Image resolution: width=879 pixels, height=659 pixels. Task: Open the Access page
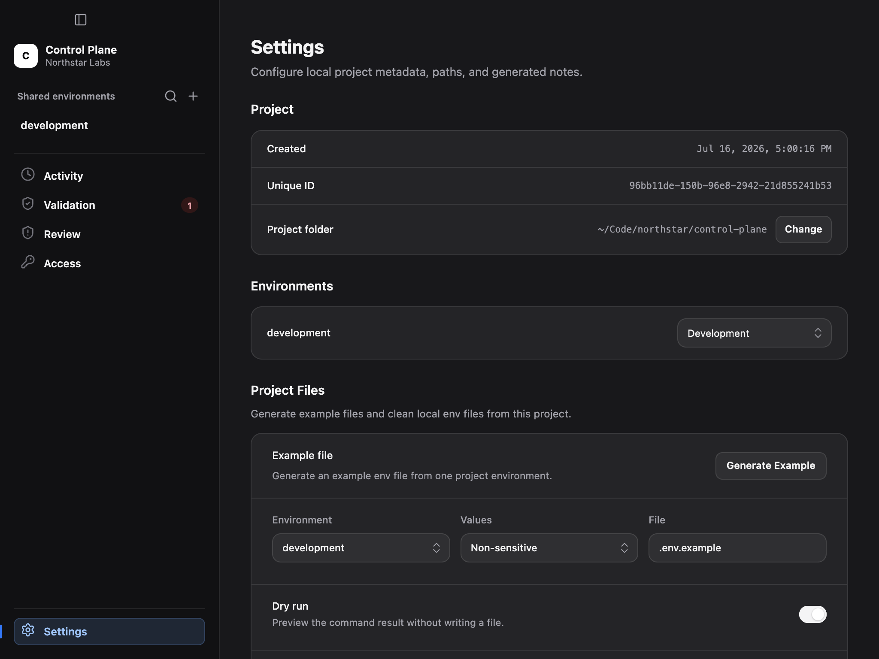click(109, 263)
